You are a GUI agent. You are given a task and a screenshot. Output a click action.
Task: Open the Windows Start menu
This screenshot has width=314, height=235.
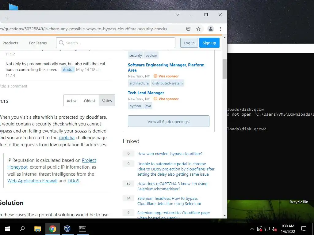(x=7, y=229)
